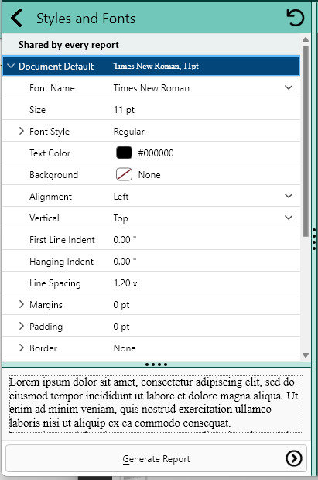Click the Top vertical value

pos(121,218)
